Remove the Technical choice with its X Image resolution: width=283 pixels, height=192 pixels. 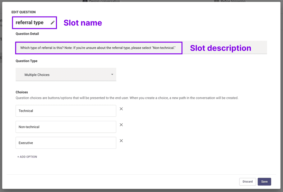coord(121,109)
